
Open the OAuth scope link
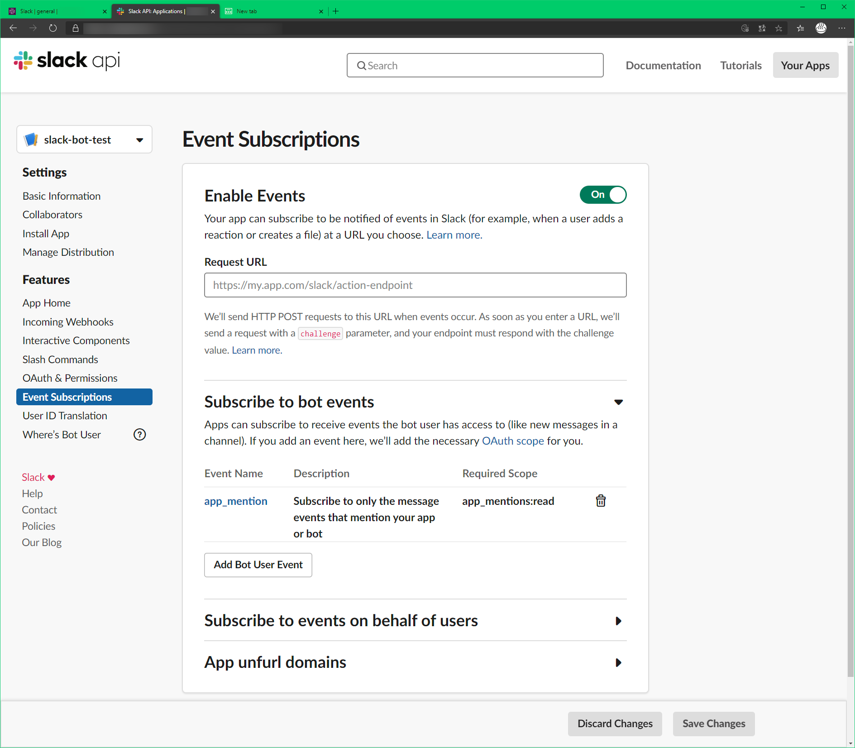(x=513, y=440)
